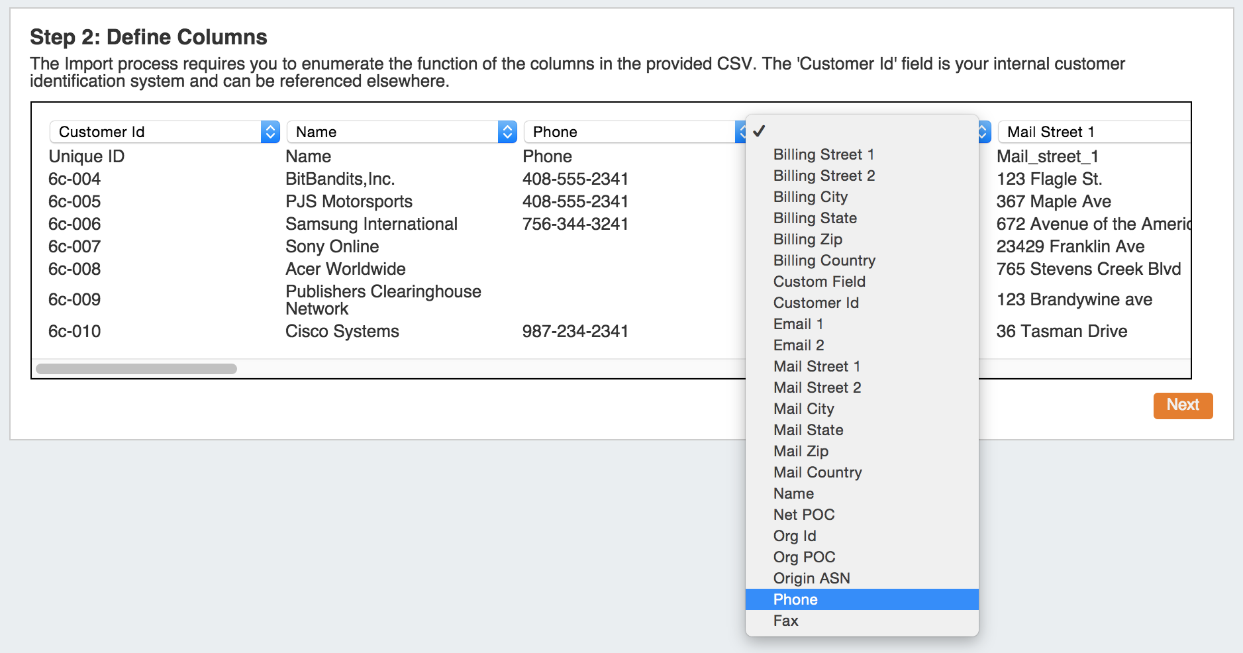Screen dimensions: 1243x653
Task: Choose Billing Country from the menu
Action: point(824,260)
